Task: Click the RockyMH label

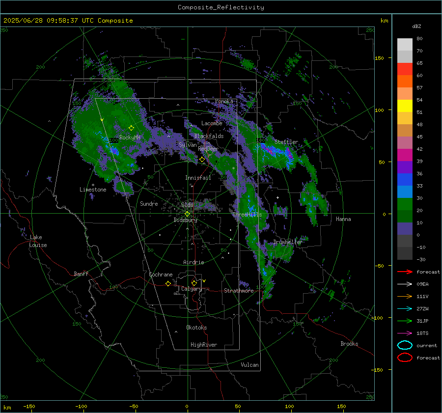Action: click(130, 138)
